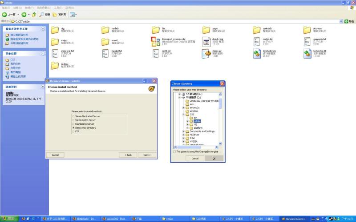Open the materials folder icon
This screenshot has height=222, width=356.
(x=257, y=30)
